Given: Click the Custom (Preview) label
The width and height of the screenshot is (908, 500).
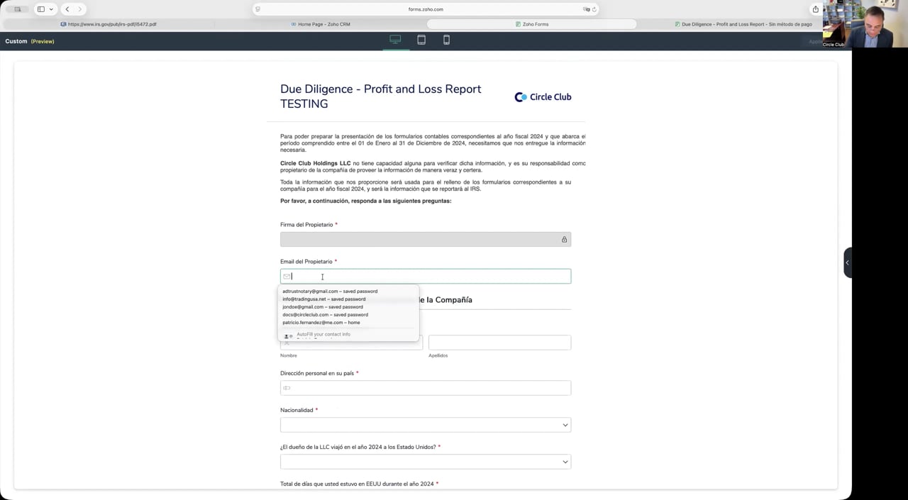Looking at the screenshot, I should 30,41.
